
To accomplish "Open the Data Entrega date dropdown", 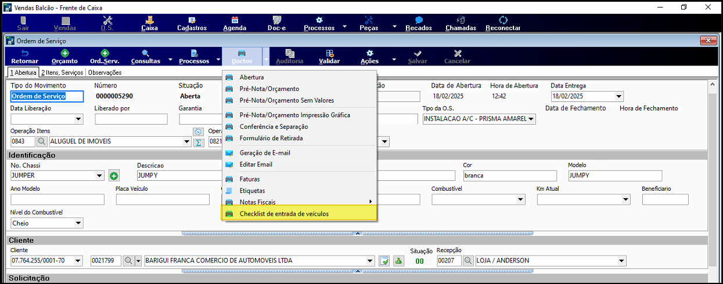I will tap(618, 97).
